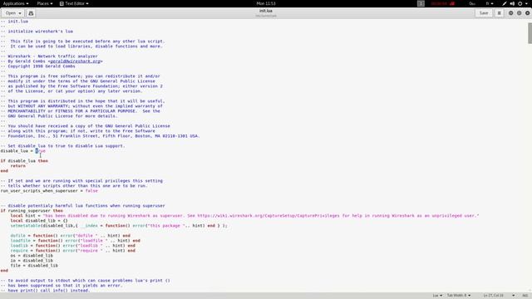The height and width of the screenshot is (299, 532).
Task: Click the 'loadlib = function()' line
Action: click(x=72, y=246)
